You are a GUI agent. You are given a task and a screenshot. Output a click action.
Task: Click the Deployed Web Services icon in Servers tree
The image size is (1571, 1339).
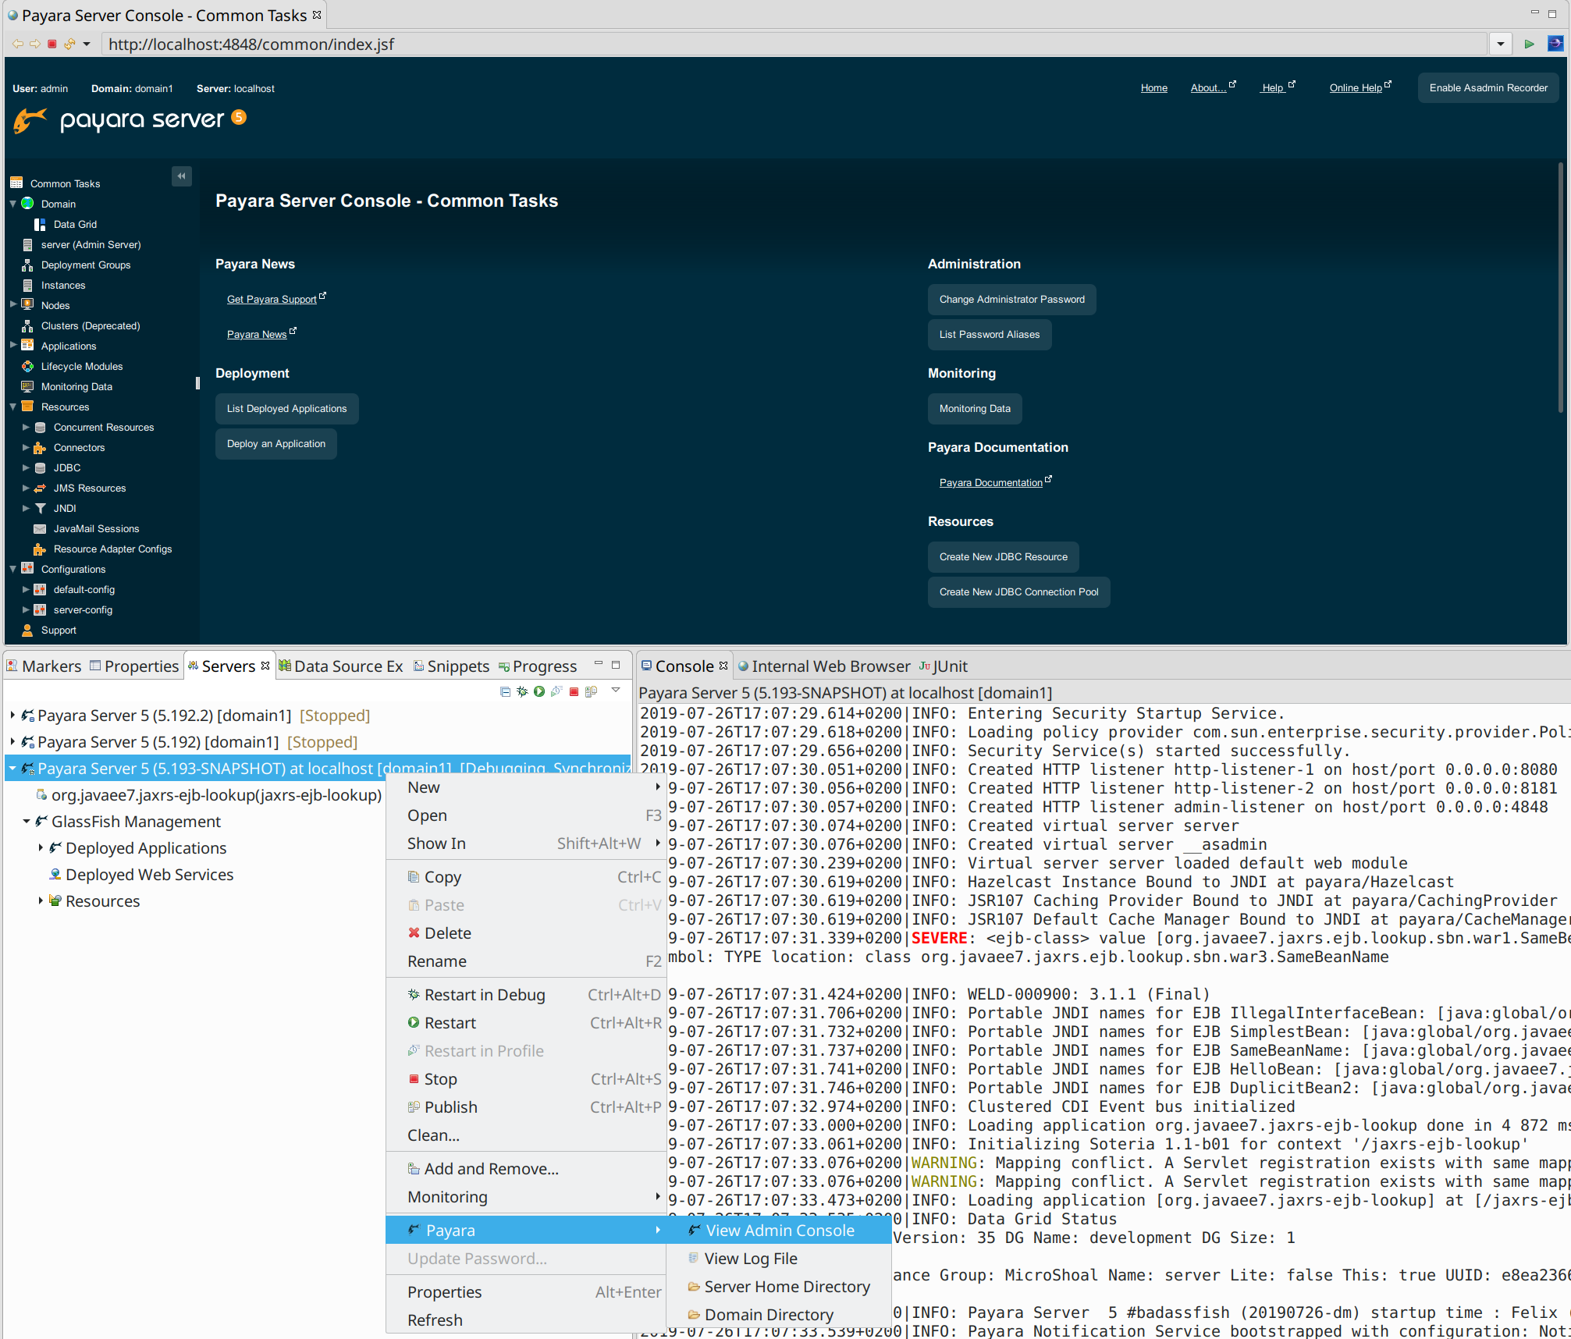point(55,875)
